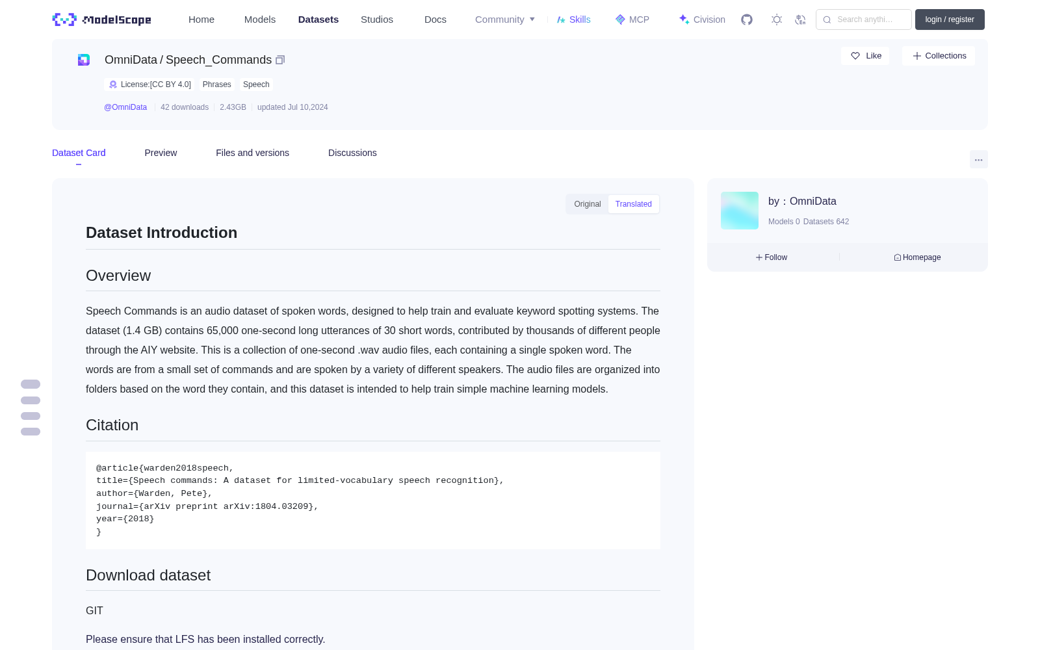The width and height of the screenshot is (1040, 650).
Task: Open Skills from the top navigation
Action: (x=574, y=19)
